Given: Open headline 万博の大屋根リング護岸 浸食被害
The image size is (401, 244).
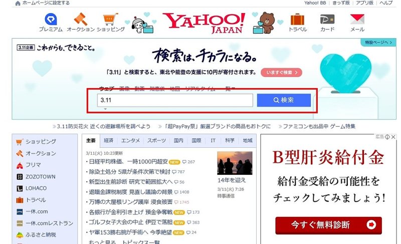Looking at the screenshot, I should click(130, 202).
